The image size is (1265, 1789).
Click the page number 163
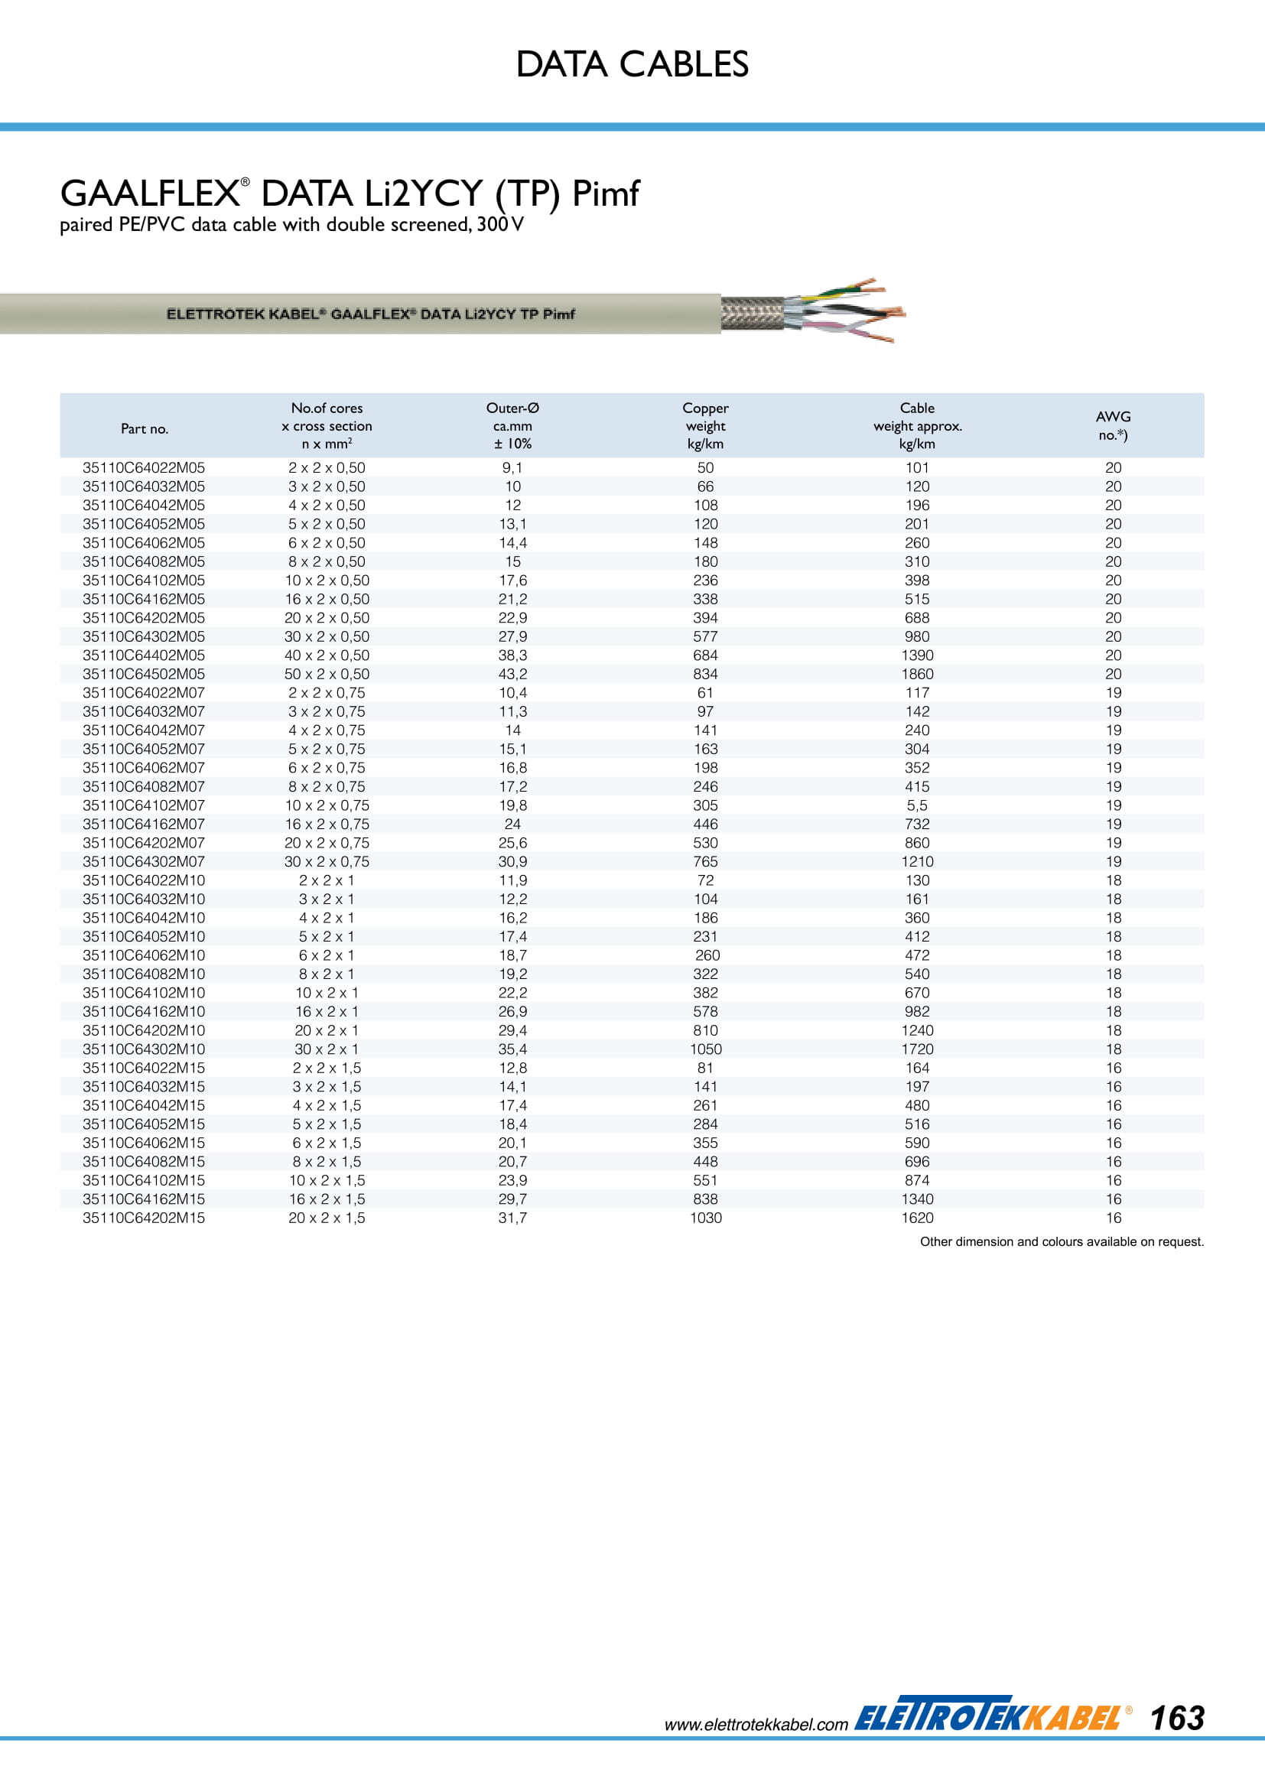(x=1178, y=1718)
